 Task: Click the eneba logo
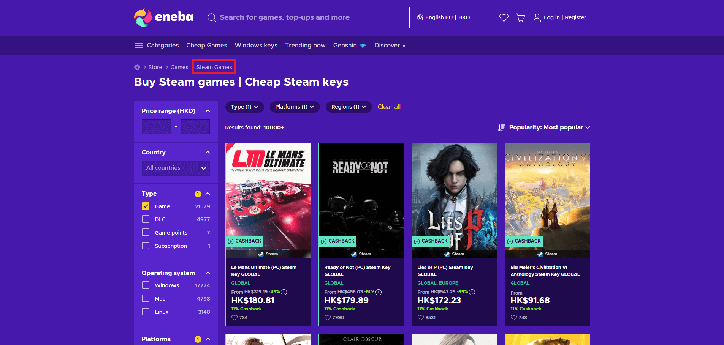pos(164,17)
